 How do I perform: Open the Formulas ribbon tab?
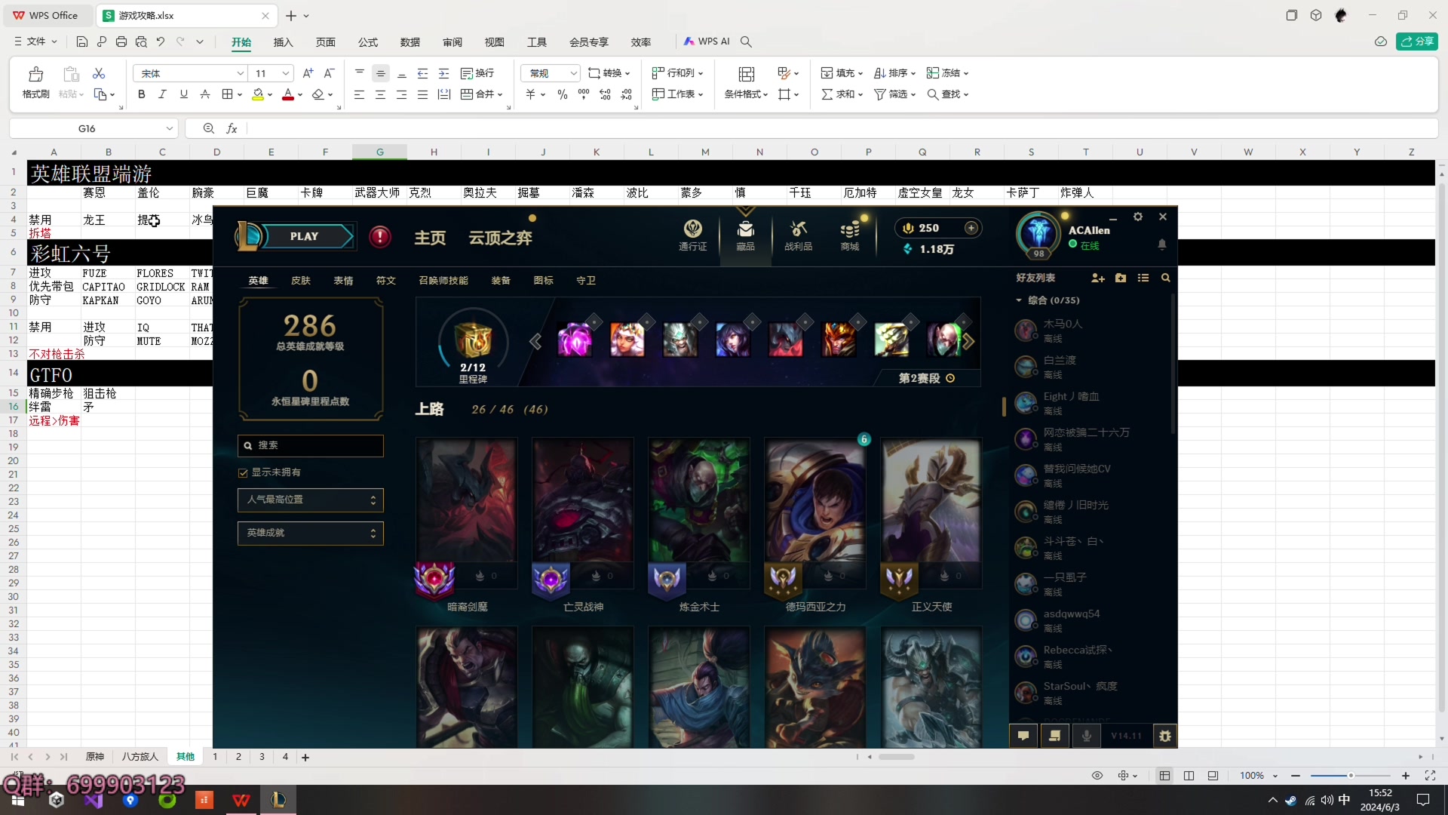pyautogui.click(x=367, y=42)
